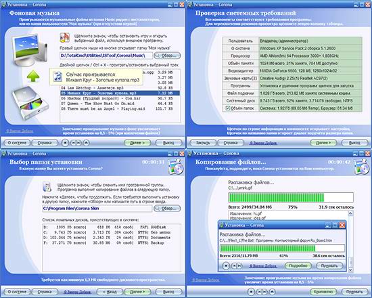Click the Видеоадаптер row label
The image size is (372, 298).
[240, 71]
